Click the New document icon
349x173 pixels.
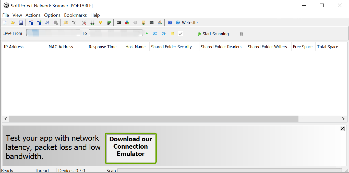click(5, 23)
